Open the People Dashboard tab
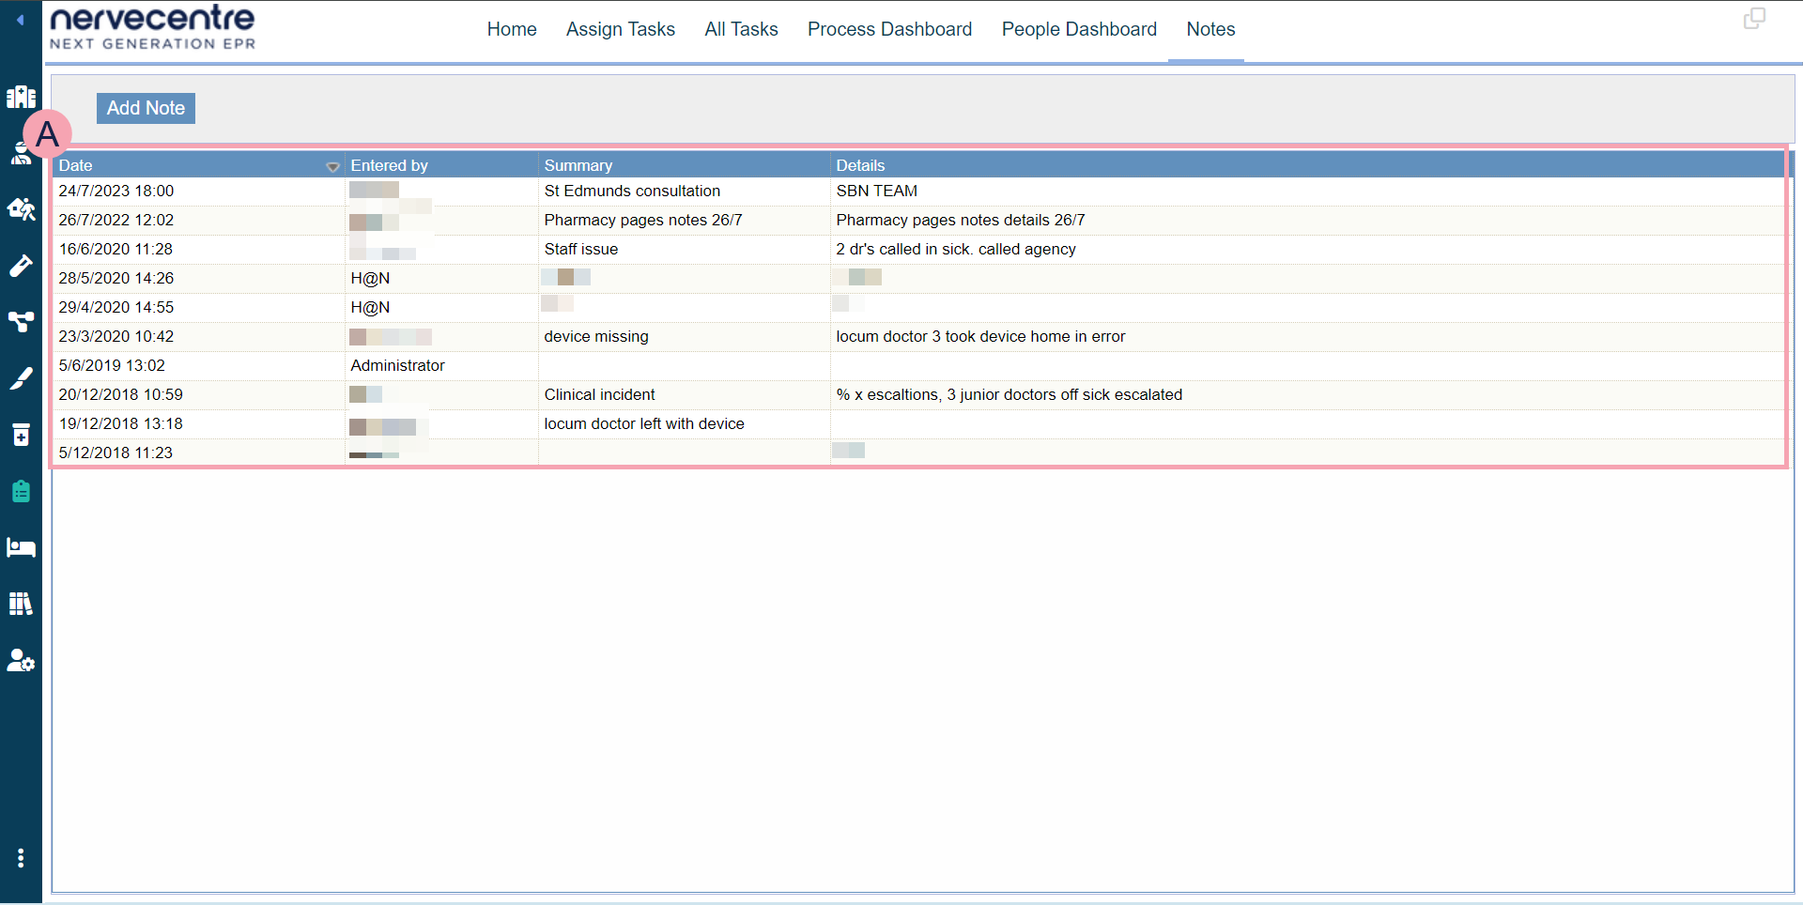Image resolution: width=1803 pixels, height=905 pixels. click(1079, 29)
